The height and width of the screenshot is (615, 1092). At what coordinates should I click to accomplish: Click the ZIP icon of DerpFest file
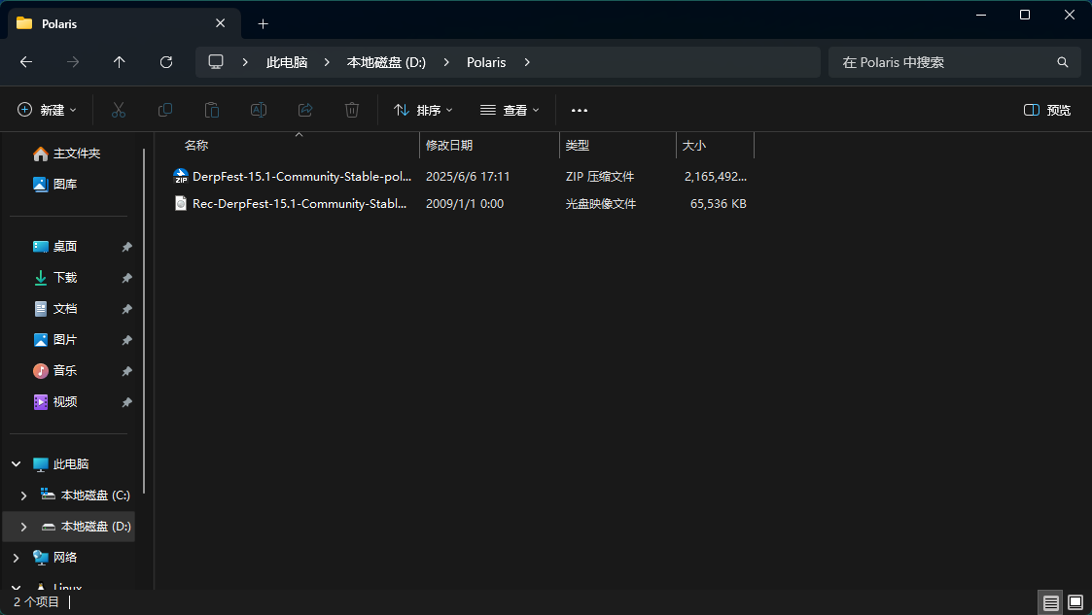181,176
